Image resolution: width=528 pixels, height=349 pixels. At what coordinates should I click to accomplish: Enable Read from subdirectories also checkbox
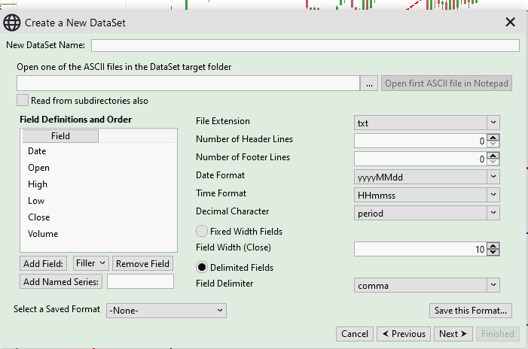pos(23,101)
